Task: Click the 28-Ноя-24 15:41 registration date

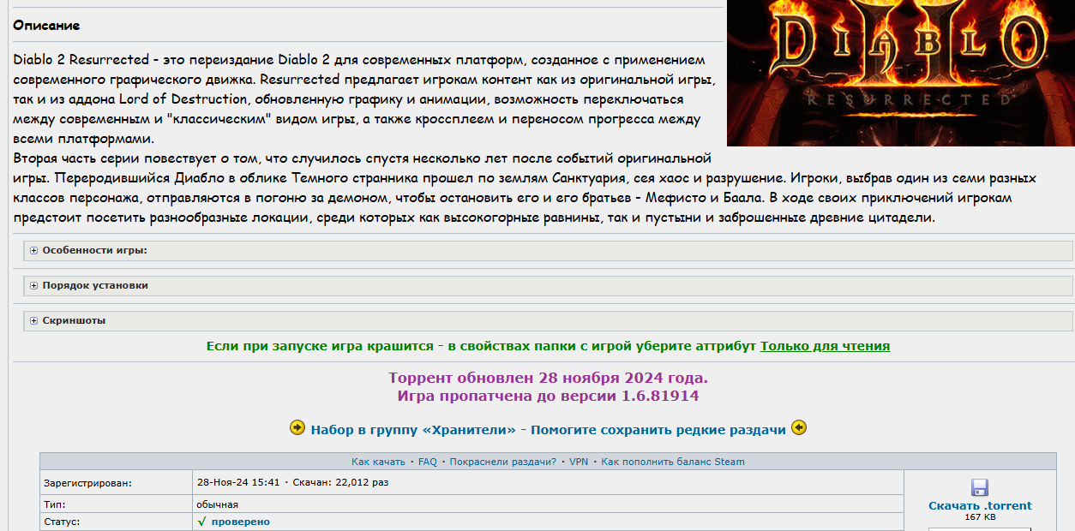Action: tap(238, 482)
